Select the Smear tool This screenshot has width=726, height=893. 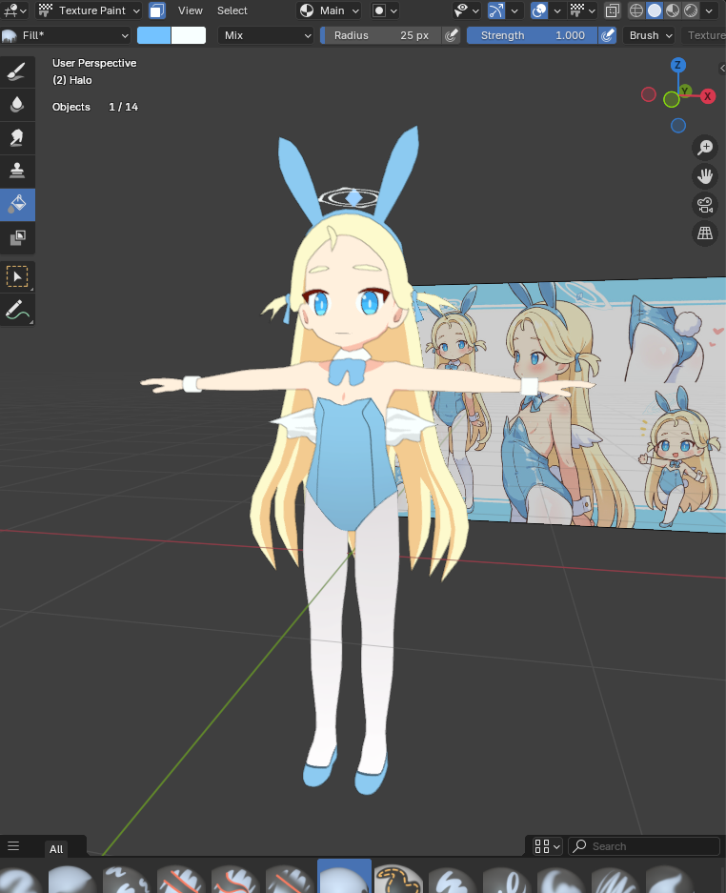(x=17, y=138)
